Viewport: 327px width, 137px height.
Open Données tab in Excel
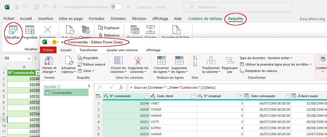click(118, 19)
